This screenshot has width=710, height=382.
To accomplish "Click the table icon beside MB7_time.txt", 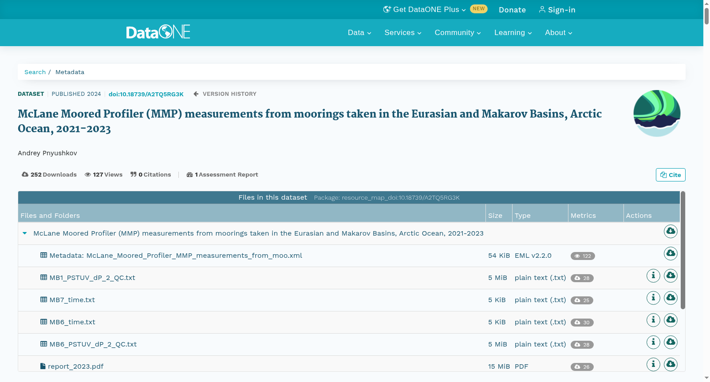I will (43, 299).
